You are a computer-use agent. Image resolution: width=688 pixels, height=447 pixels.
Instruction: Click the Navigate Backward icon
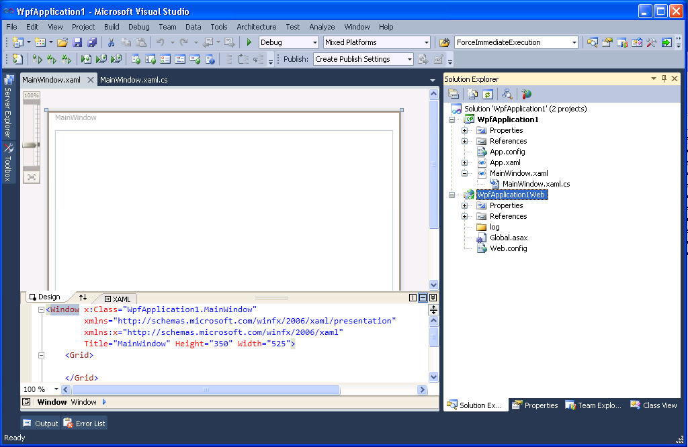(208, 42)
